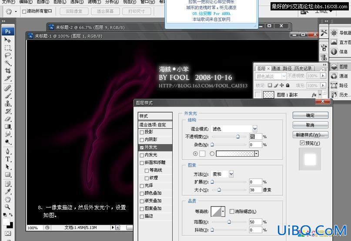
Task: Switch to the 路径 Paths tab
Action: coord(287,68)
